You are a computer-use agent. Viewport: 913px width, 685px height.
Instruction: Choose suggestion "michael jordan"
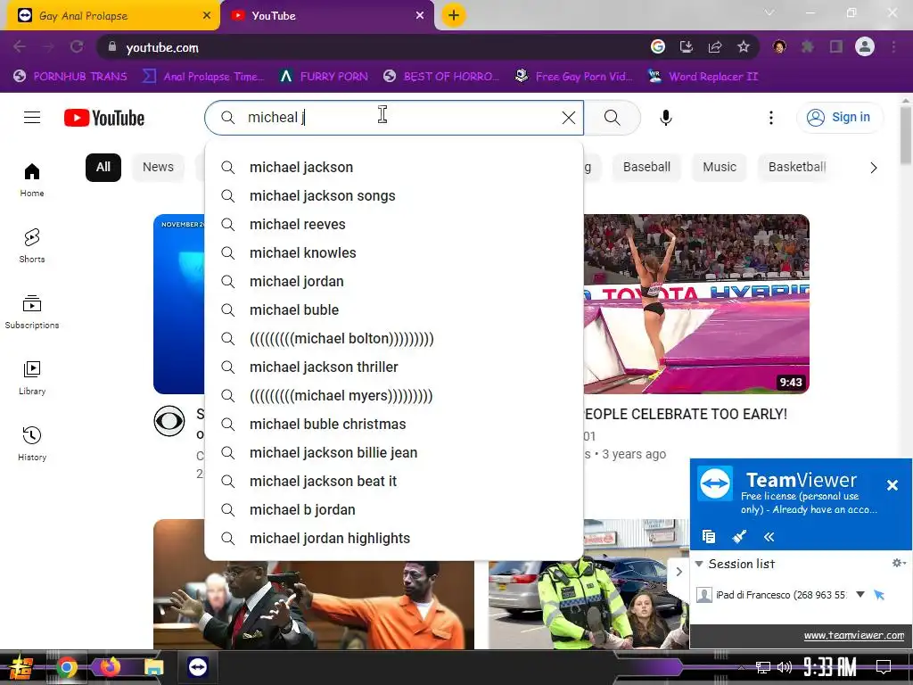(394, 281)
